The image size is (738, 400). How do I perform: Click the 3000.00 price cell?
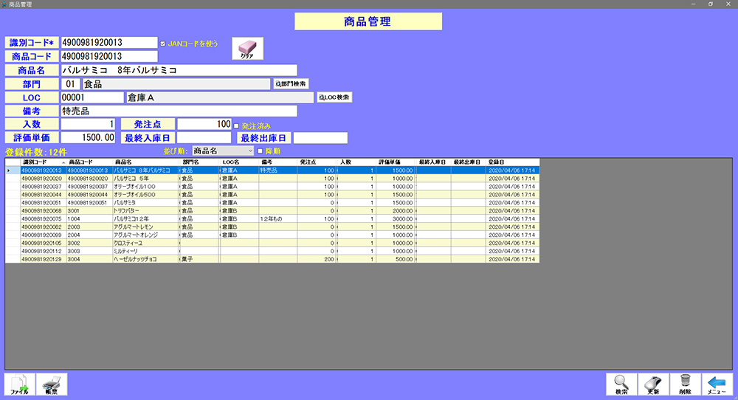(x=396, y=219)
